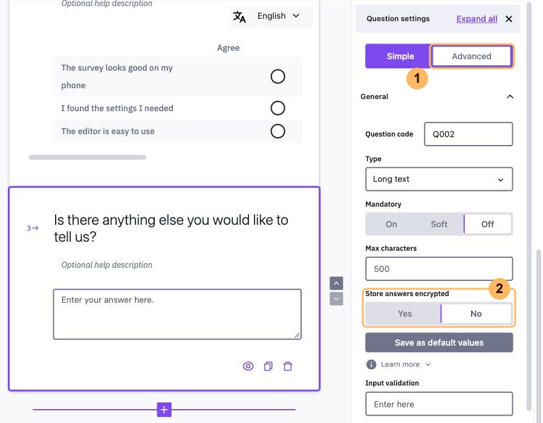Screen dimensions: 543x423
Task: Set Mandatory to Off
Action: pyautogui.click(x=487, y=224)
